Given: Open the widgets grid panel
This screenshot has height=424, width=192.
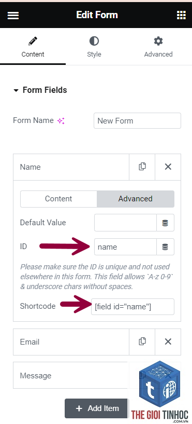Looking at the screenshot, I should pyautogui.click(x=181, y=15).
